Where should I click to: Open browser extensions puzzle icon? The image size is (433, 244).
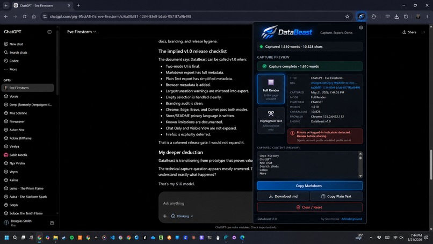click(373, 17)
